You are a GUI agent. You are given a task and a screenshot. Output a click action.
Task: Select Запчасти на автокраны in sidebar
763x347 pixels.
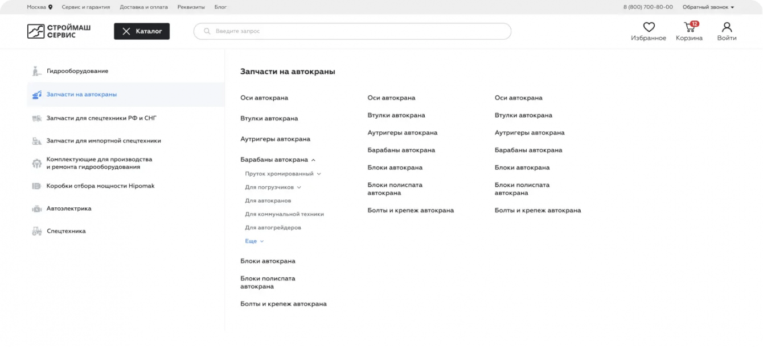(x=81, y=95)
